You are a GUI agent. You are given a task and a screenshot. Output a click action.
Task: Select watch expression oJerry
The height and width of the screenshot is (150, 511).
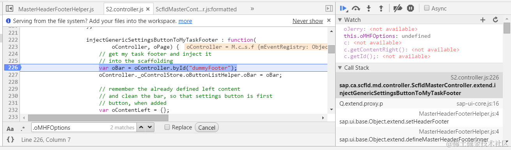(380, 29)
